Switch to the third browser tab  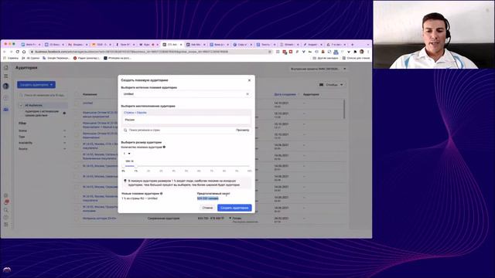click(77, 45)
